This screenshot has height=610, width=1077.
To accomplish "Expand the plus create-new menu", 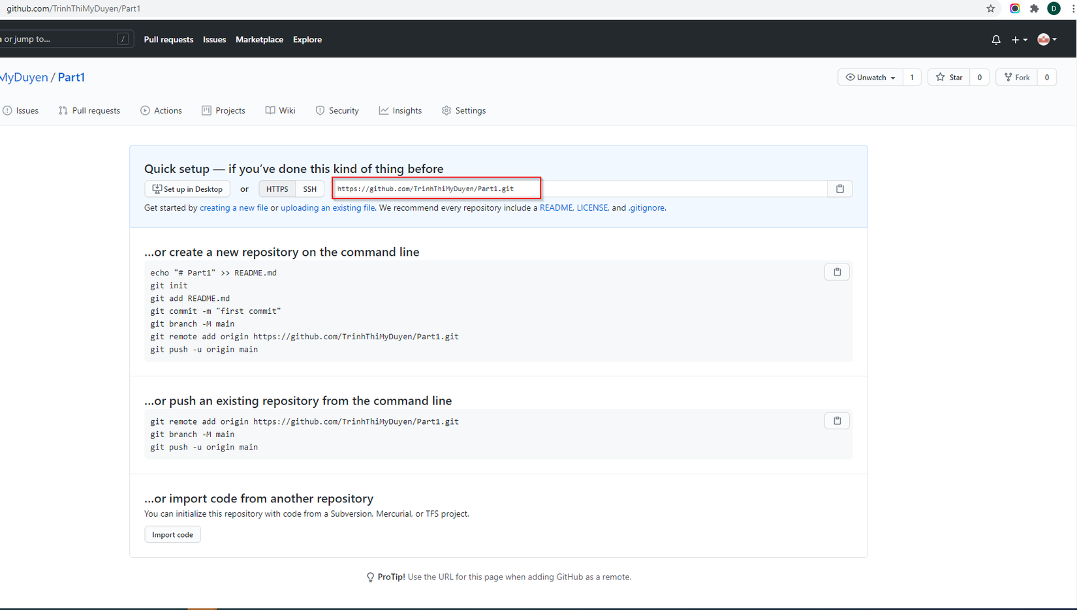I will pyautogui.click(x=1019, y=40).
